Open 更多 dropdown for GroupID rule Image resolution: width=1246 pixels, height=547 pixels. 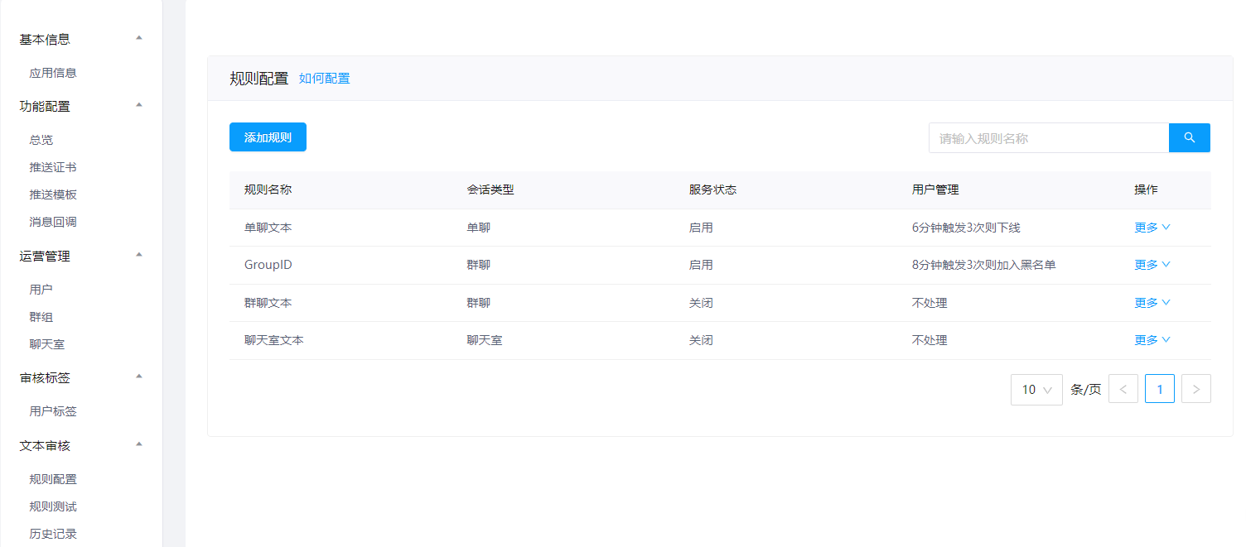coord(1152,265)
